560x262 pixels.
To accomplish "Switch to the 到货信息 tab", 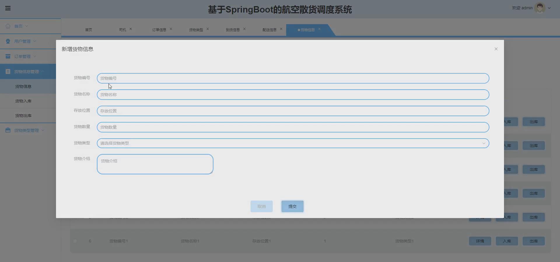I will 233,30.
